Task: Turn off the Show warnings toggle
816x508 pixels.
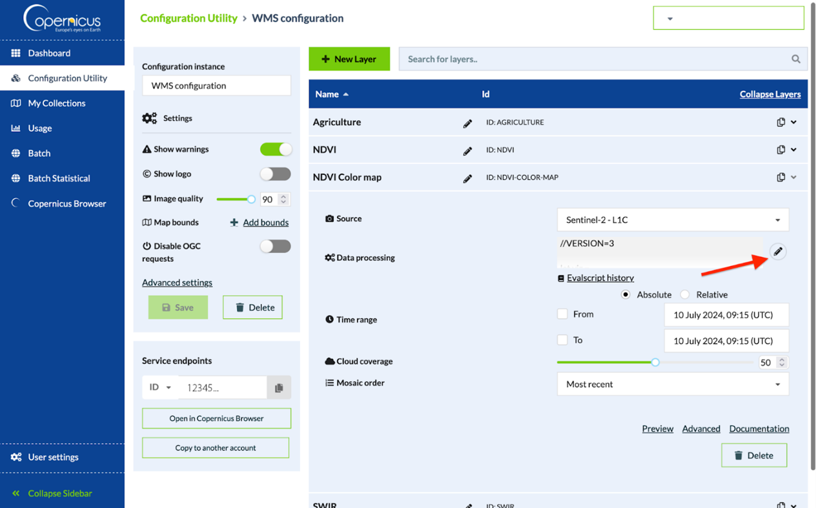Action: (276, 149)
